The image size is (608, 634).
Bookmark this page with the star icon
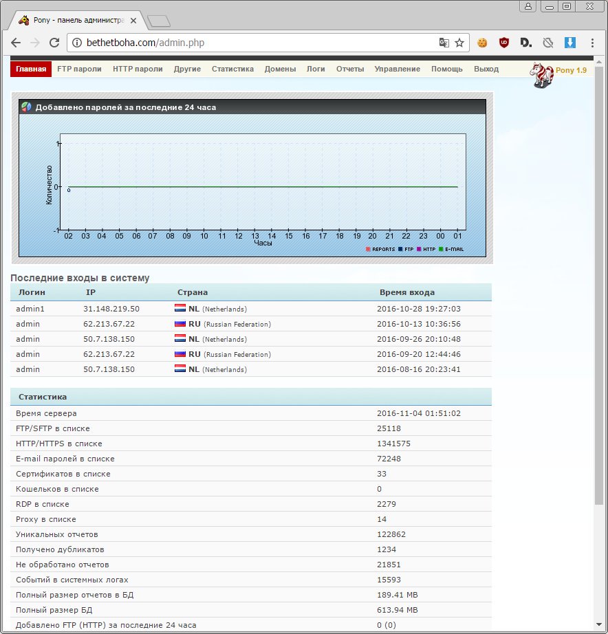pyautogui.click(x=459, y=43)
